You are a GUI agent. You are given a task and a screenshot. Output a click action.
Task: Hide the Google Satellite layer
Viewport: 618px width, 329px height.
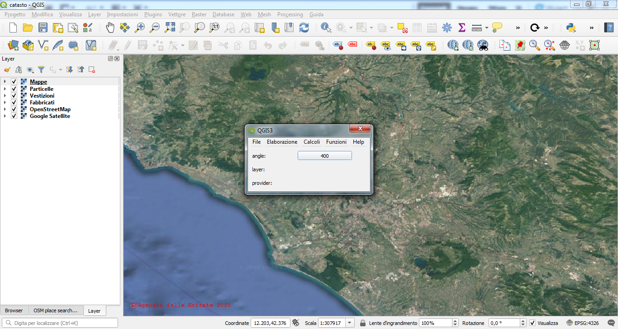pyautogui.click(x=14, y=116)
